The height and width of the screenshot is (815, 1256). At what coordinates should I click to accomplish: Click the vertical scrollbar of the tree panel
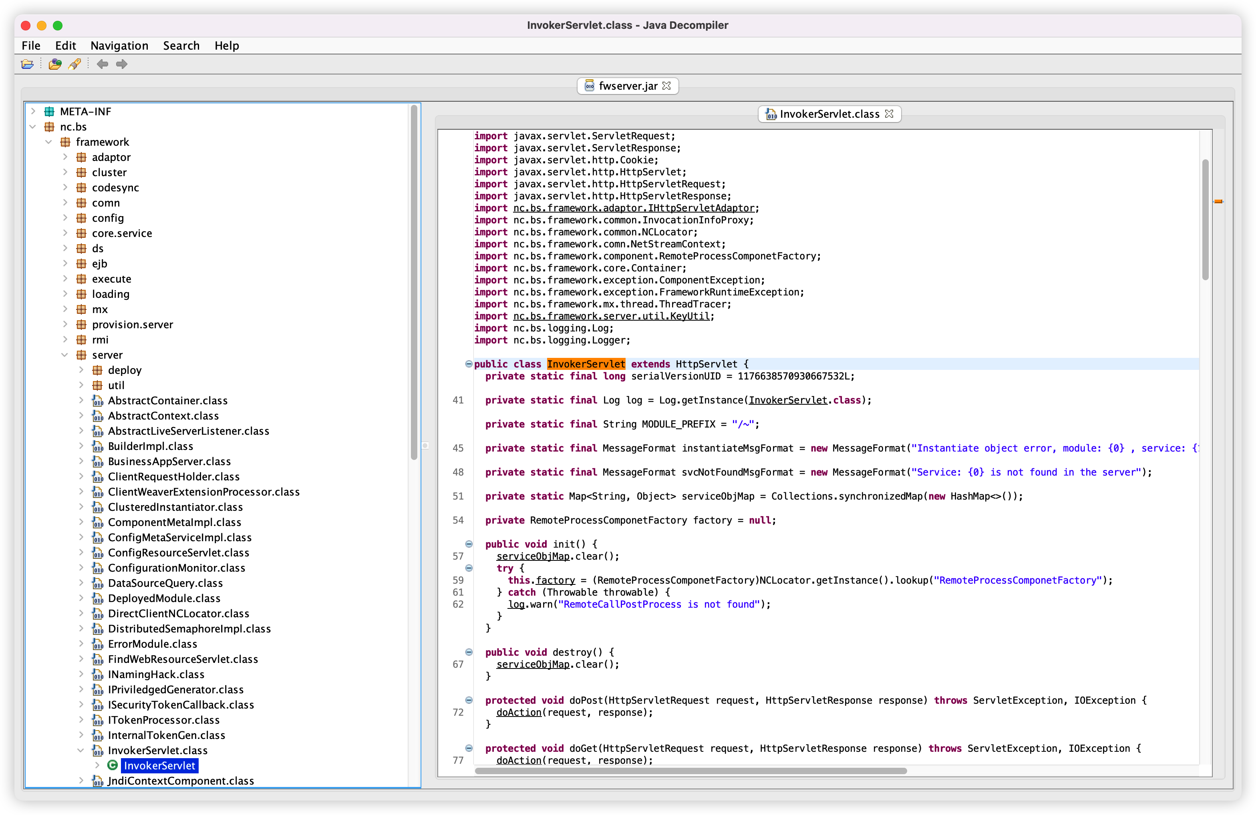[x=414, y=282]
